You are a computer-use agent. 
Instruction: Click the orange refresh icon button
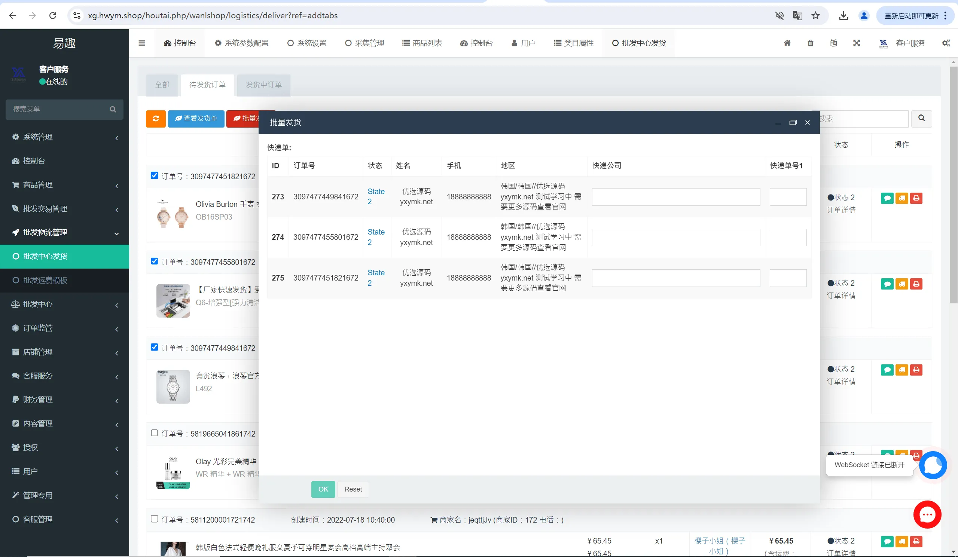(x=155, y=119)
